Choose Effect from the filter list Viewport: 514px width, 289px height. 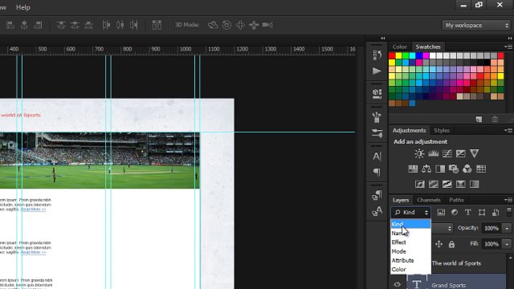pos(410,242)
